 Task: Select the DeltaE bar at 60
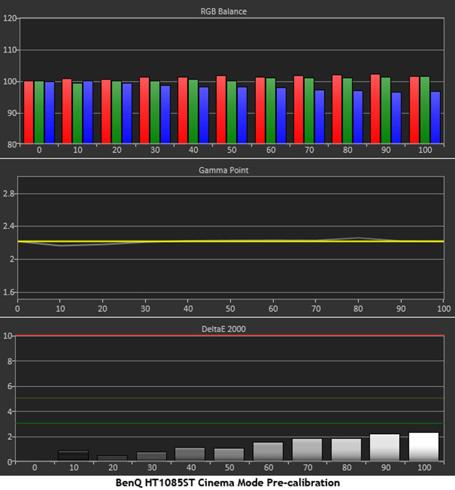coord(268,451)
